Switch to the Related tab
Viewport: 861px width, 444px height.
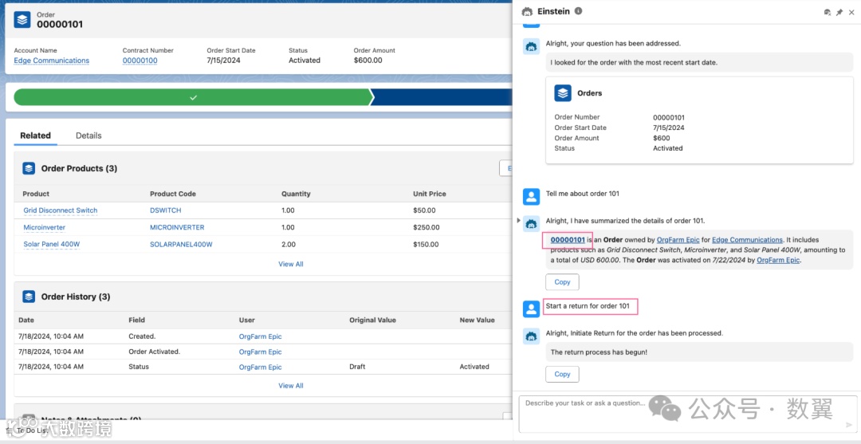coord(35,136)
